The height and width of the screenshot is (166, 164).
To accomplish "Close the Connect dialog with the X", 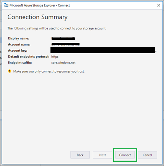I will click(159, 5).
